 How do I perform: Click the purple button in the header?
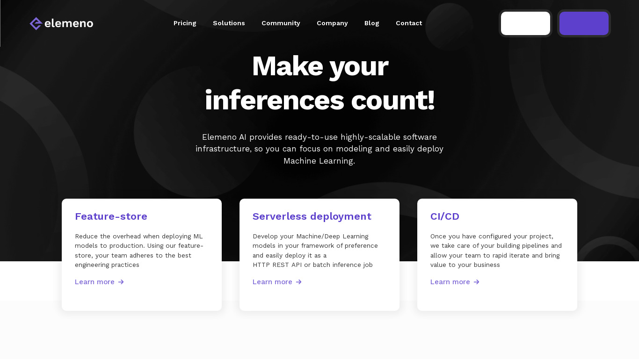click(584, 23)
